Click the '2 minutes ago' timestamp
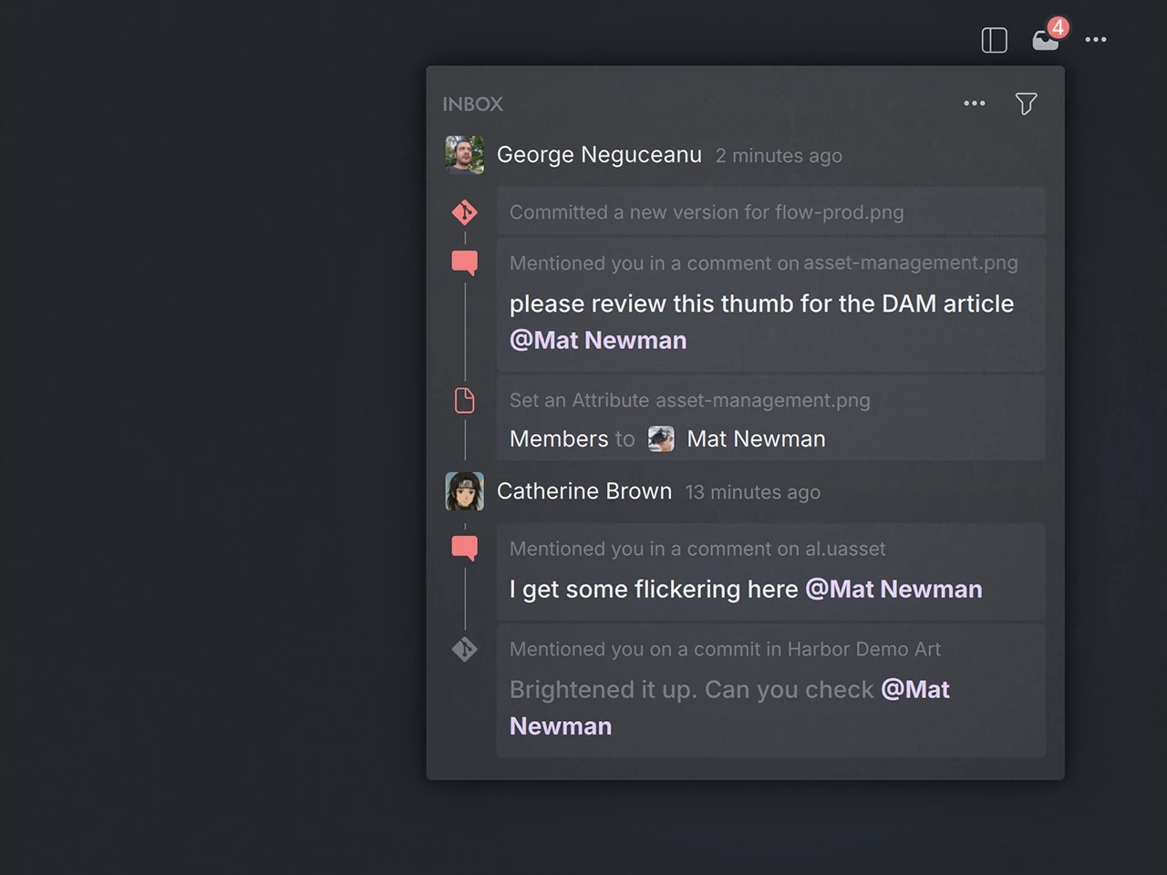The image size is (1167, 875). [779, 156]
